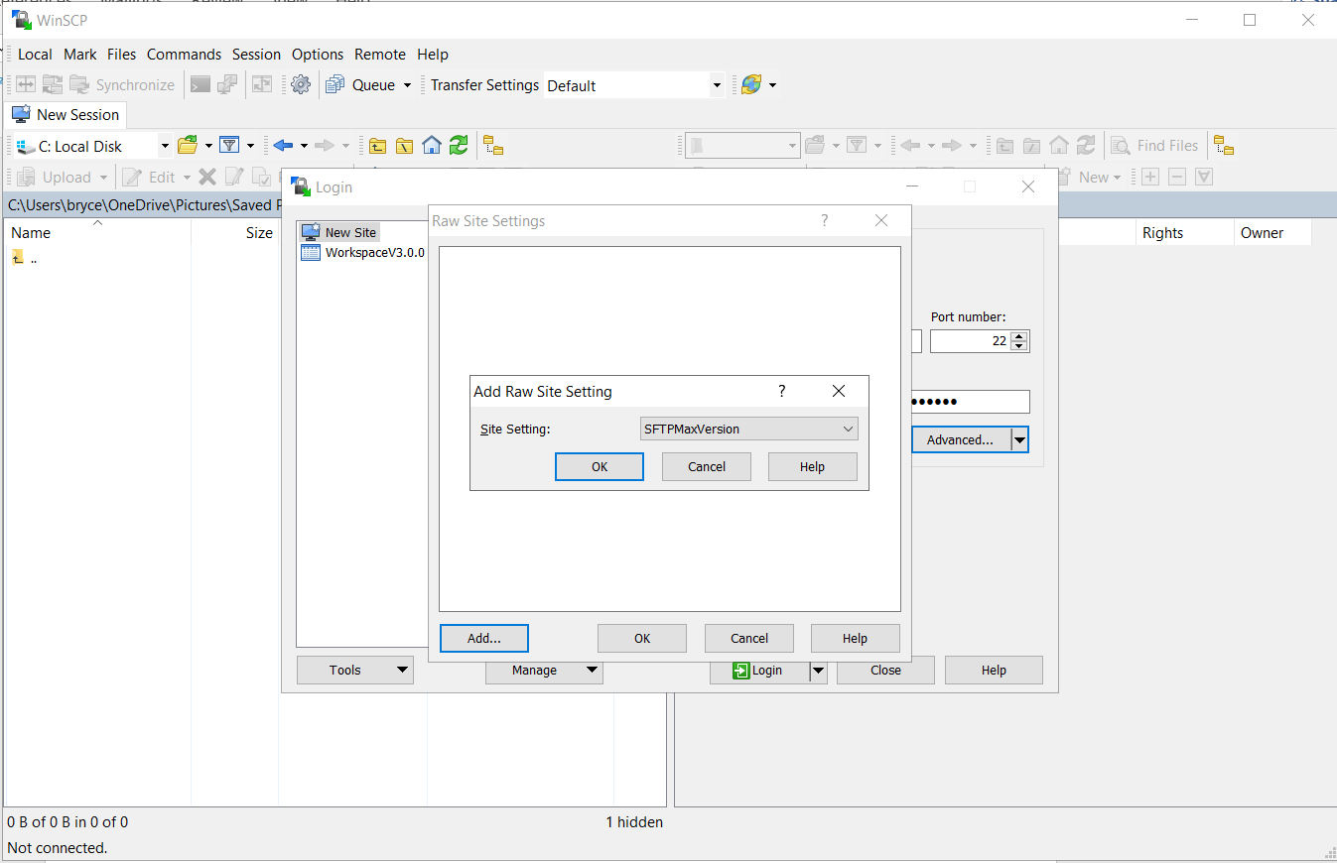
Task: Decrease port number with the down stepper
Action: point(1019,346)
